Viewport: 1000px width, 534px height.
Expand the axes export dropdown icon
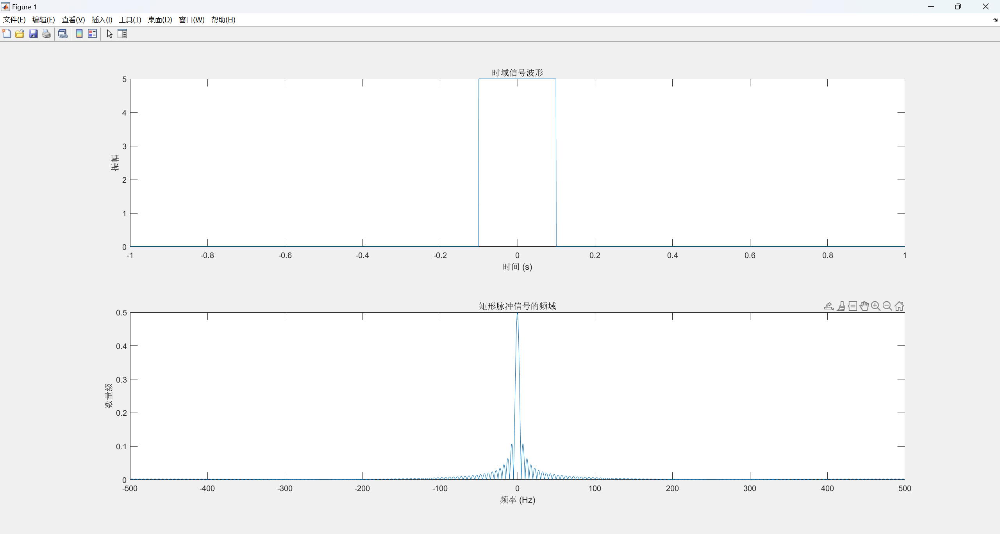pos(829,306)
